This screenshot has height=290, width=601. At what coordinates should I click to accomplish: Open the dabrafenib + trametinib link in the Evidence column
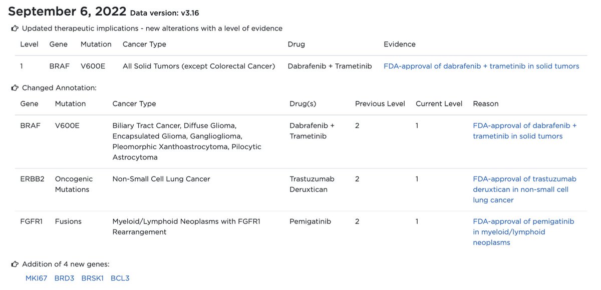point(481,66)
